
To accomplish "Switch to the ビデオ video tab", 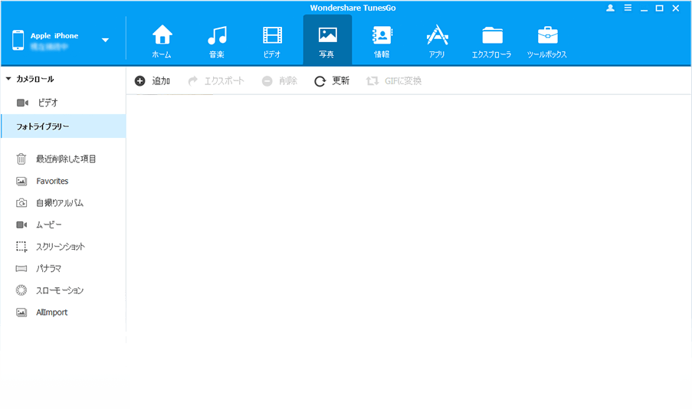I will 272,41.
